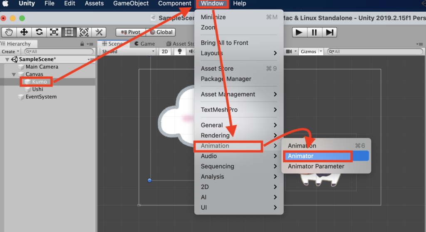Select EventSystem in Hierarchy

[41, 97]
